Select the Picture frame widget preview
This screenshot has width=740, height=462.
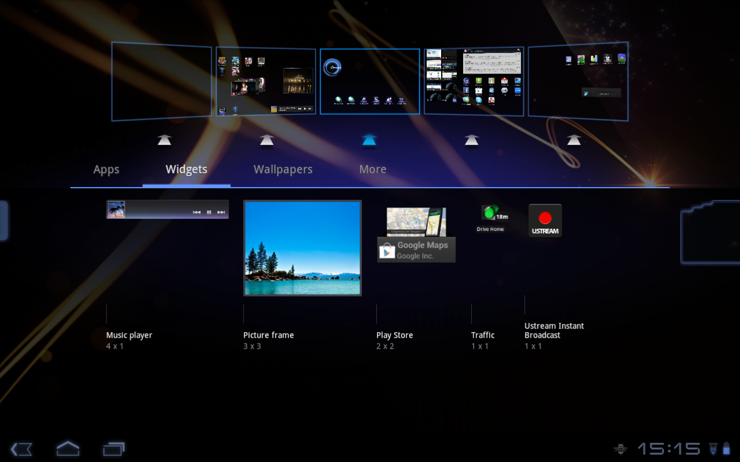[x=302, y=248]
